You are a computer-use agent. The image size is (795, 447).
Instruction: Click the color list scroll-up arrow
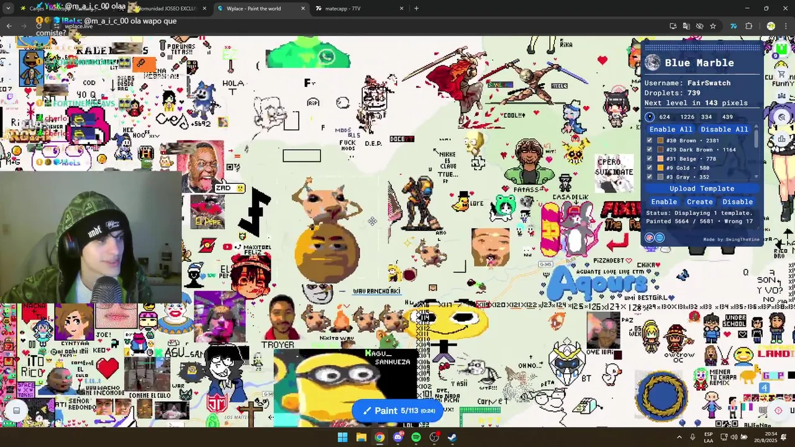[756, 127]
